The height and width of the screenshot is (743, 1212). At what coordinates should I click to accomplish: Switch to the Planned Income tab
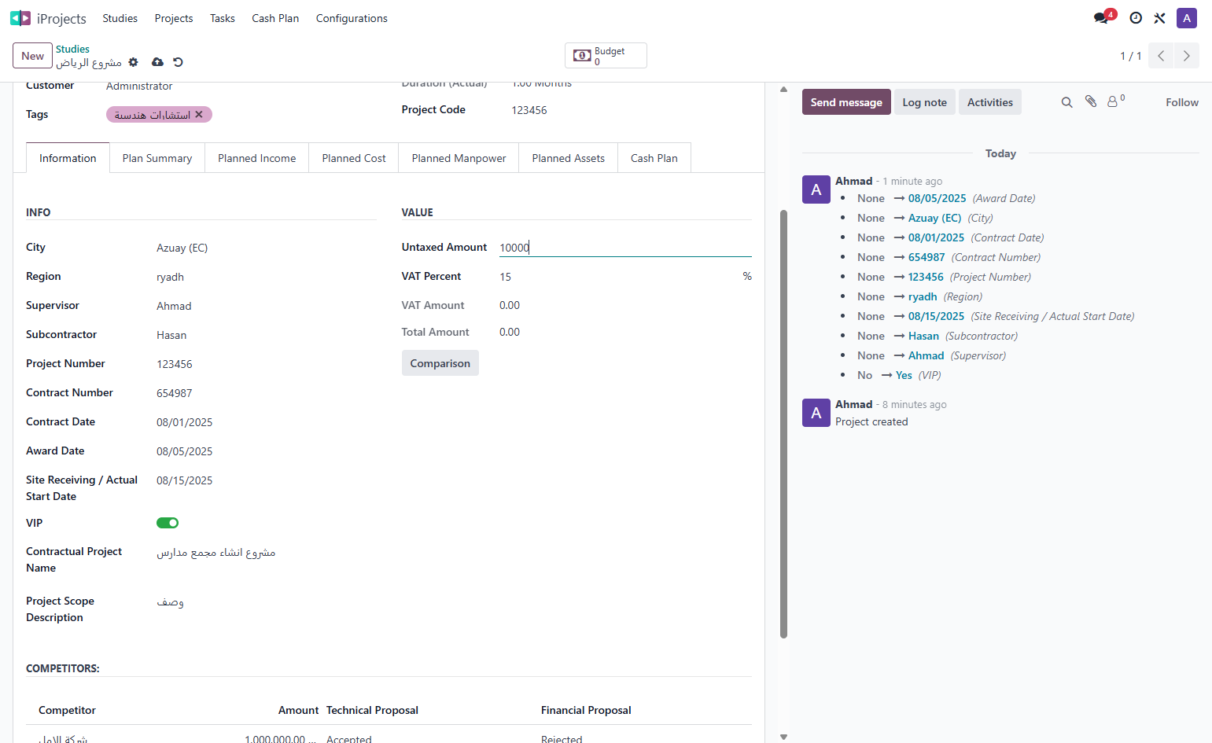tap(257, 158)
